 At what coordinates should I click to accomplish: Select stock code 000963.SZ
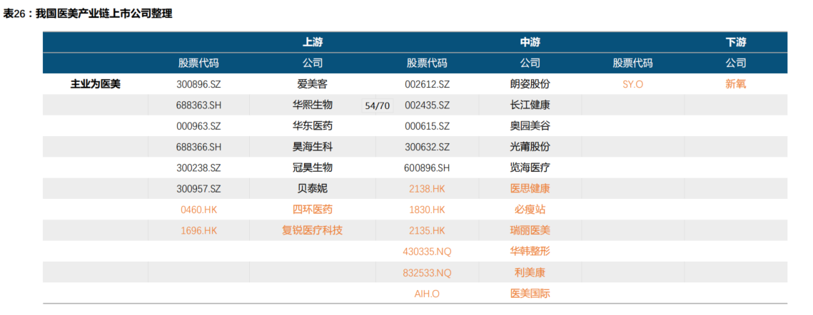(x=198, y=126)
